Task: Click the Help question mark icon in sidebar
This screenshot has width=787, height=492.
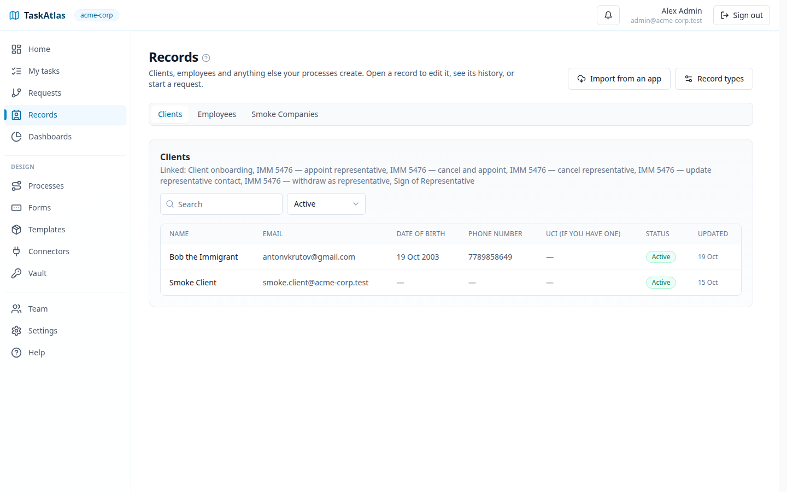Action: [x=16, y=353]
